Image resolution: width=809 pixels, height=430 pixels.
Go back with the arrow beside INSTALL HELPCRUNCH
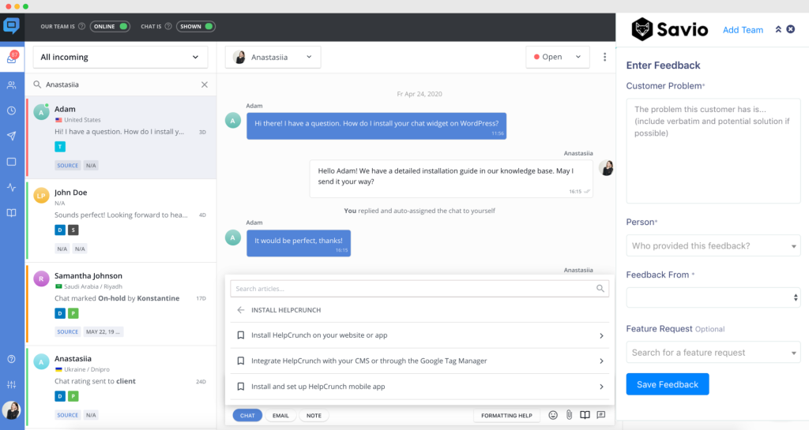(x=240, y=310)
